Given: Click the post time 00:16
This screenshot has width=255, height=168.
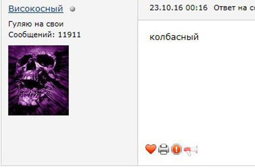Looking at the screenshot, I should [197, 8].
